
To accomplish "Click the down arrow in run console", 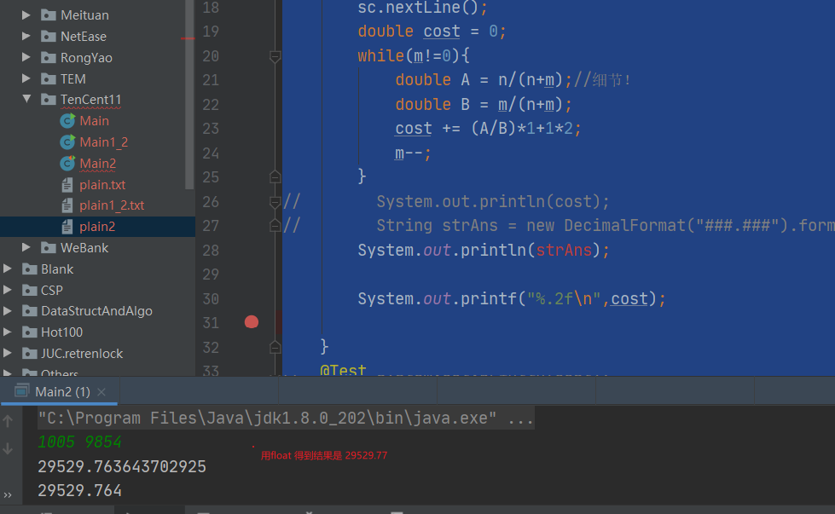I will (8, 448).
